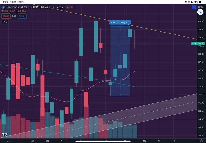Click the 39.50 price scale label

tap(201, 29)
